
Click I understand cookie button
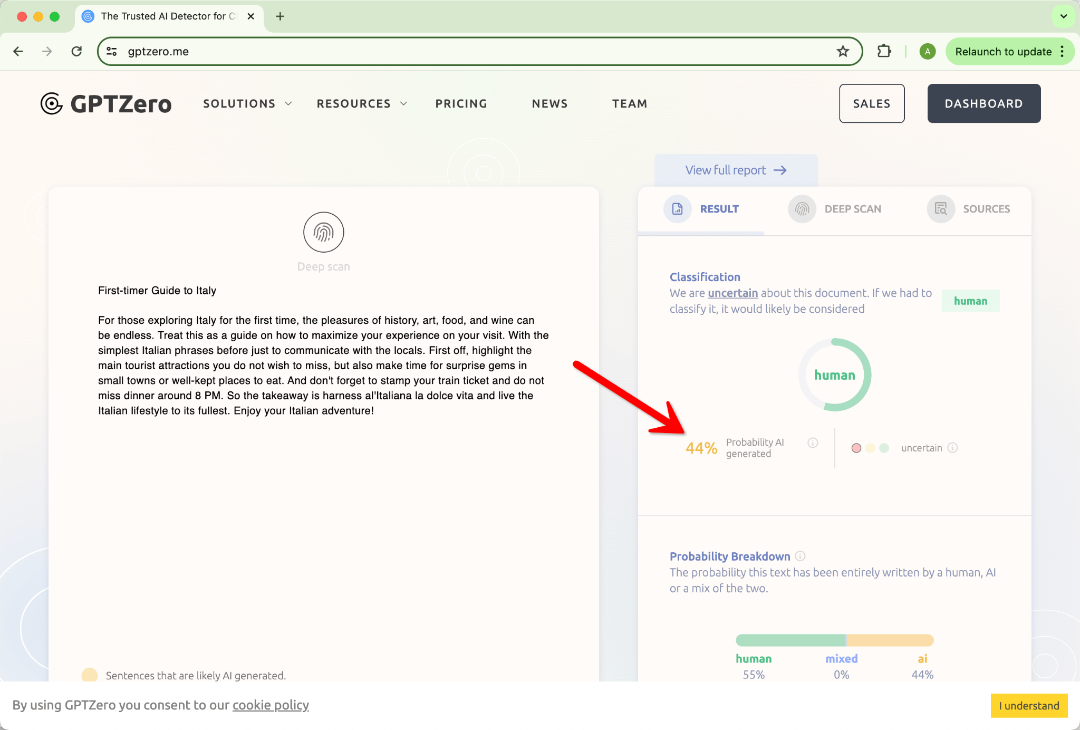(x=1029, y=706)
